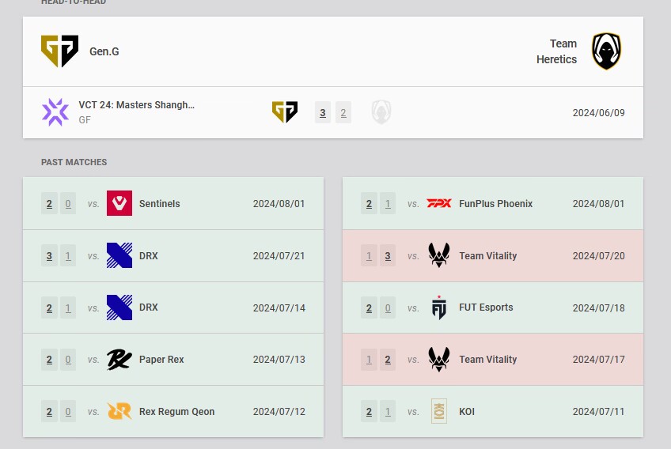Click score 2 in head-to-head grand final
The width and height of the screenshot is (671, 449).
(343, 112)
